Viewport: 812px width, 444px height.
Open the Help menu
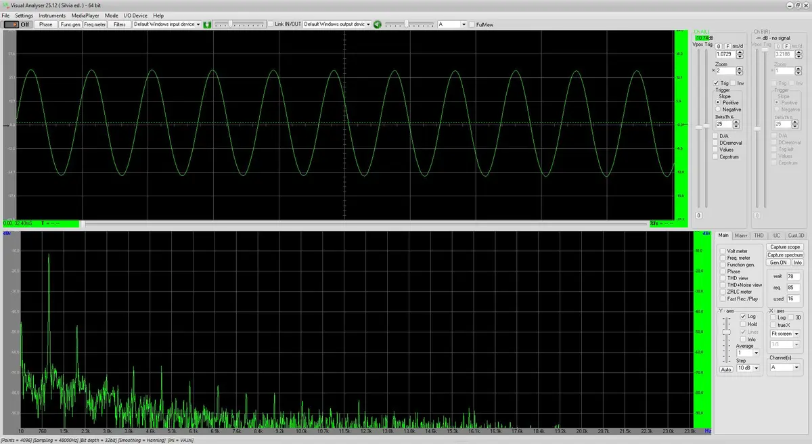pyautogui.click(x=158, y=15)
